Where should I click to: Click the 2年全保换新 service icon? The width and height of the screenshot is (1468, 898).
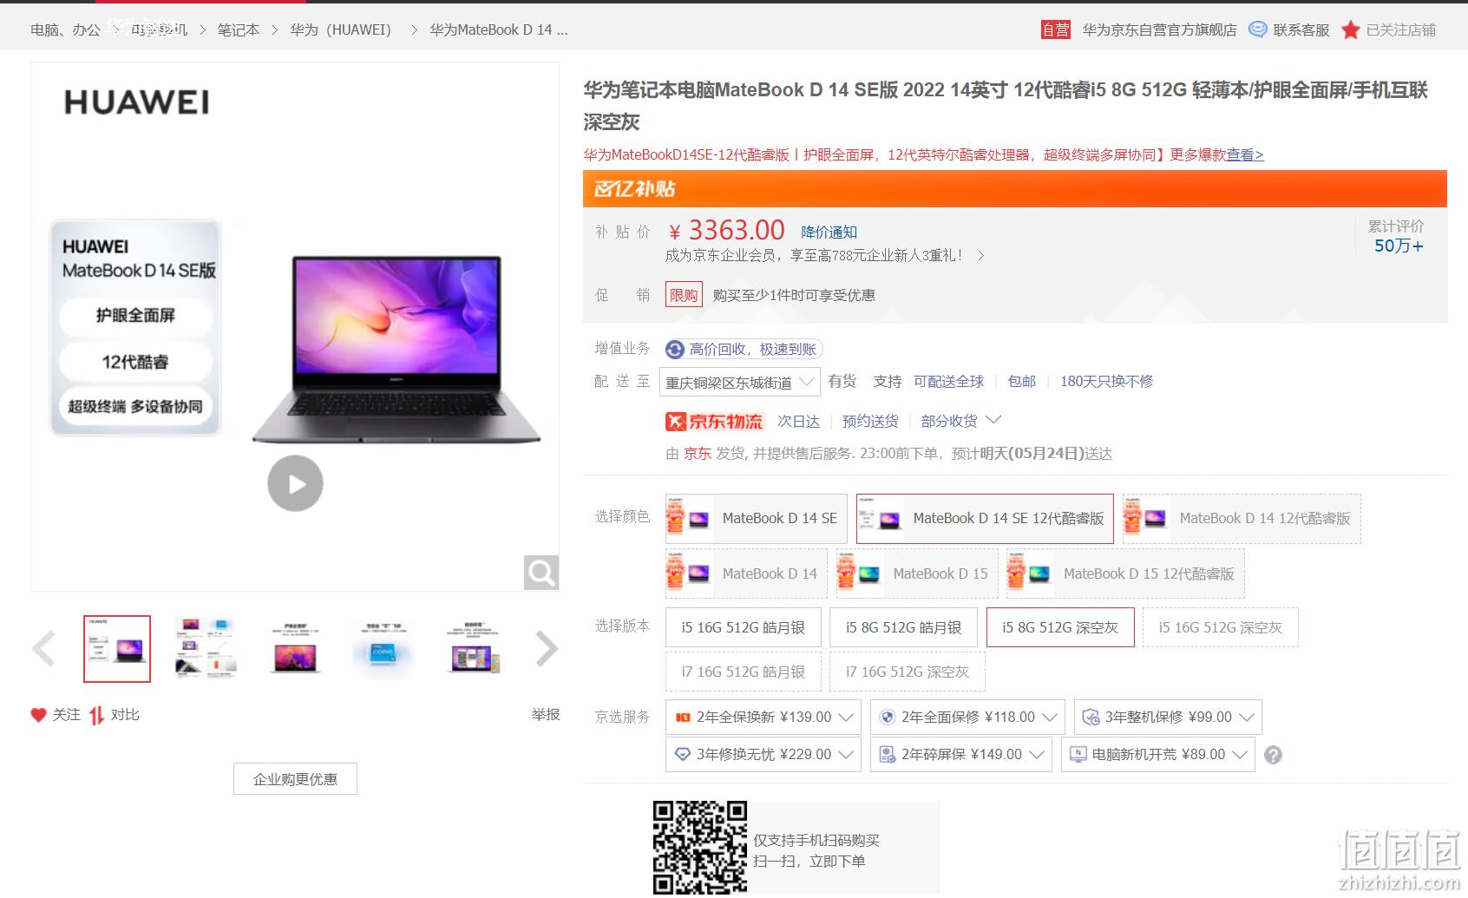(x=684, y=718)
